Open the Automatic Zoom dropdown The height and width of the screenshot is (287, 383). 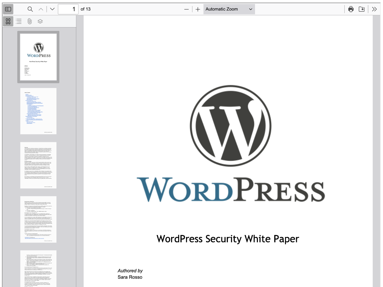pyautogui.click(x=229, y=9)
